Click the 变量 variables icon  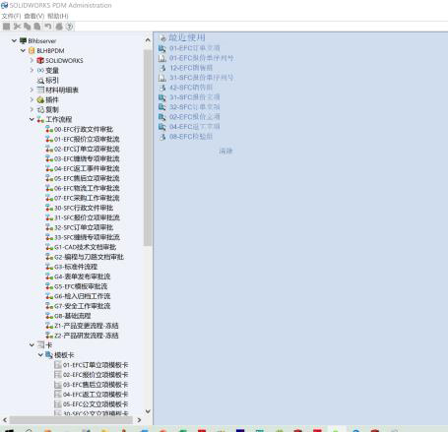pos(40,70)
